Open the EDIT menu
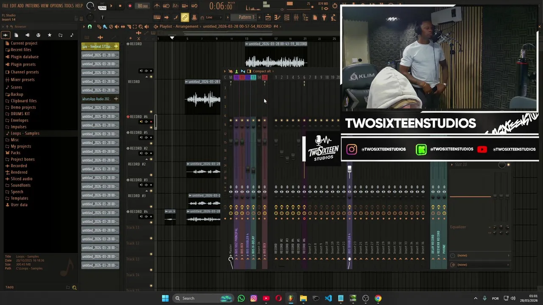Screen dimensions: 543x305 pos(13,6)
